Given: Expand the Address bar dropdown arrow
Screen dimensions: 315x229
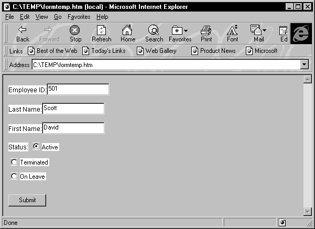Looking at the screenshot, I should click(305, 64).
